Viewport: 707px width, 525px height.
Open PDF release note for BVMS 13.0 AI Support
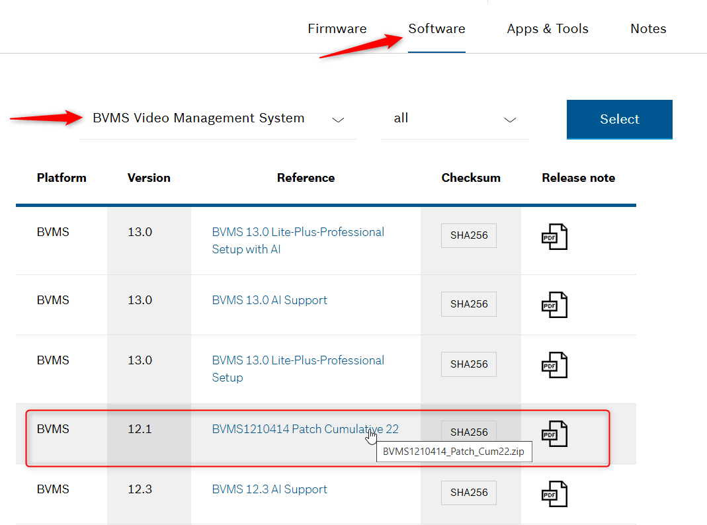pos(554,305)
